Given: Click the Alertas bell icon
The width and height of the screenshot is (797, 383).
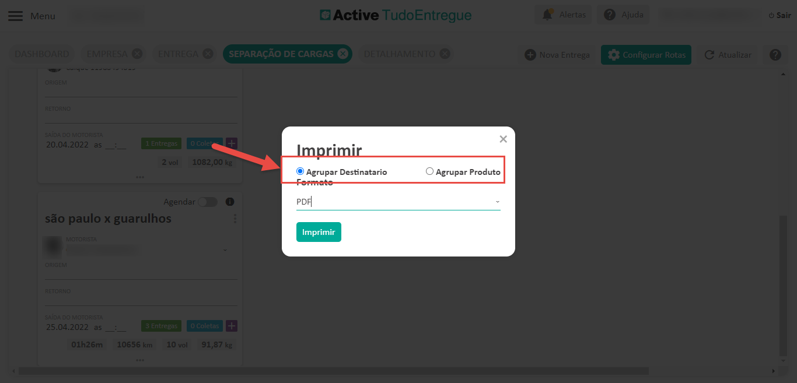Looking at the screenshot, I should pos(547,15).
